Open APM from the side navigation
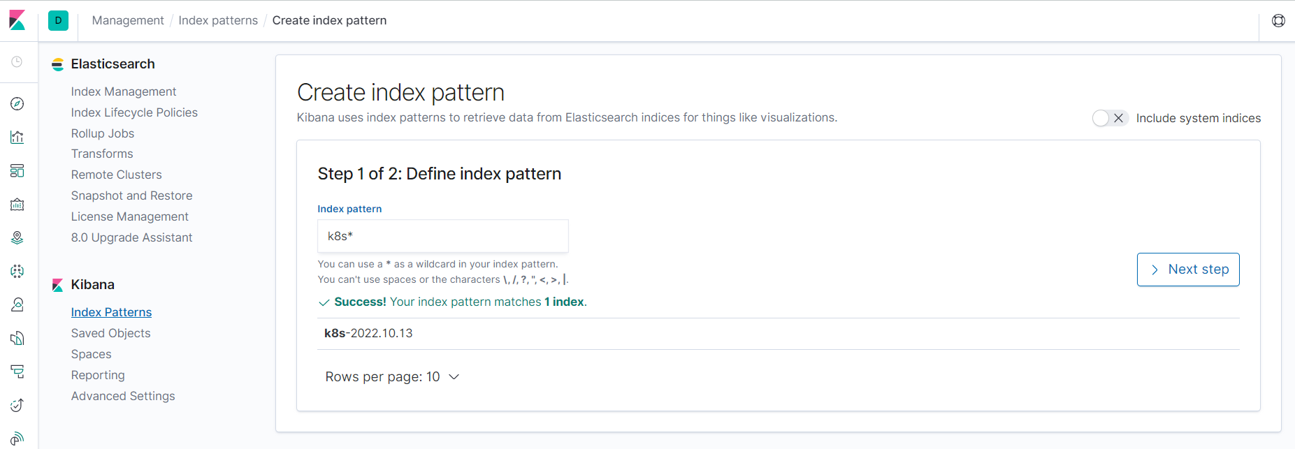1295x449 pixels. (17, 371)
